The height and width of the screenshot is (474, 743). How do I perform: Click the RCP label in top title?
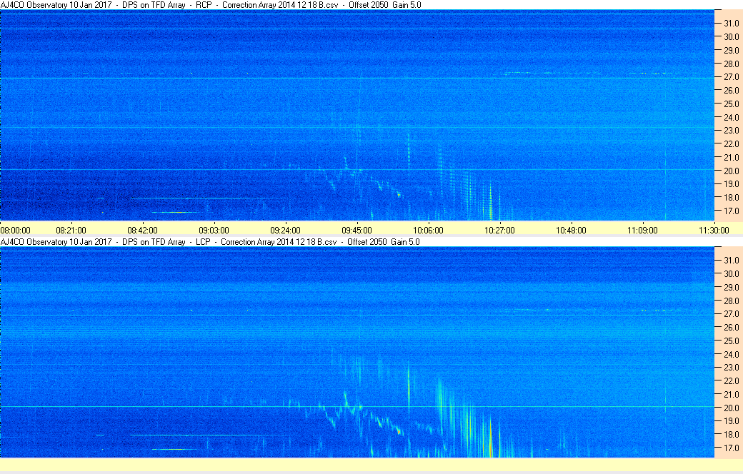(x=204, y=5)
